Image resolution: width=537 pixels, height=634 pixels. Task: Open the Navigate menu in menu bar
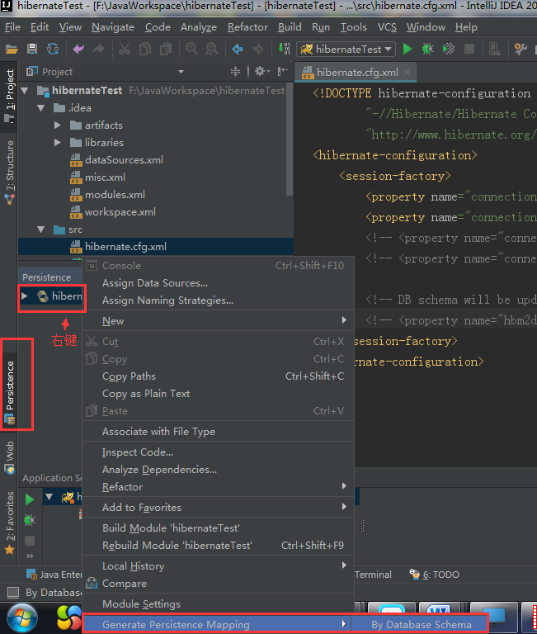pyautogui.click(x=113, y=27)
